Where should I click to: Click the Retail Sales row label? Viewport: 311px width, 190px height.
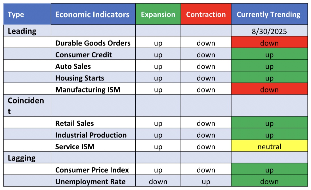[x=75, y=123]
